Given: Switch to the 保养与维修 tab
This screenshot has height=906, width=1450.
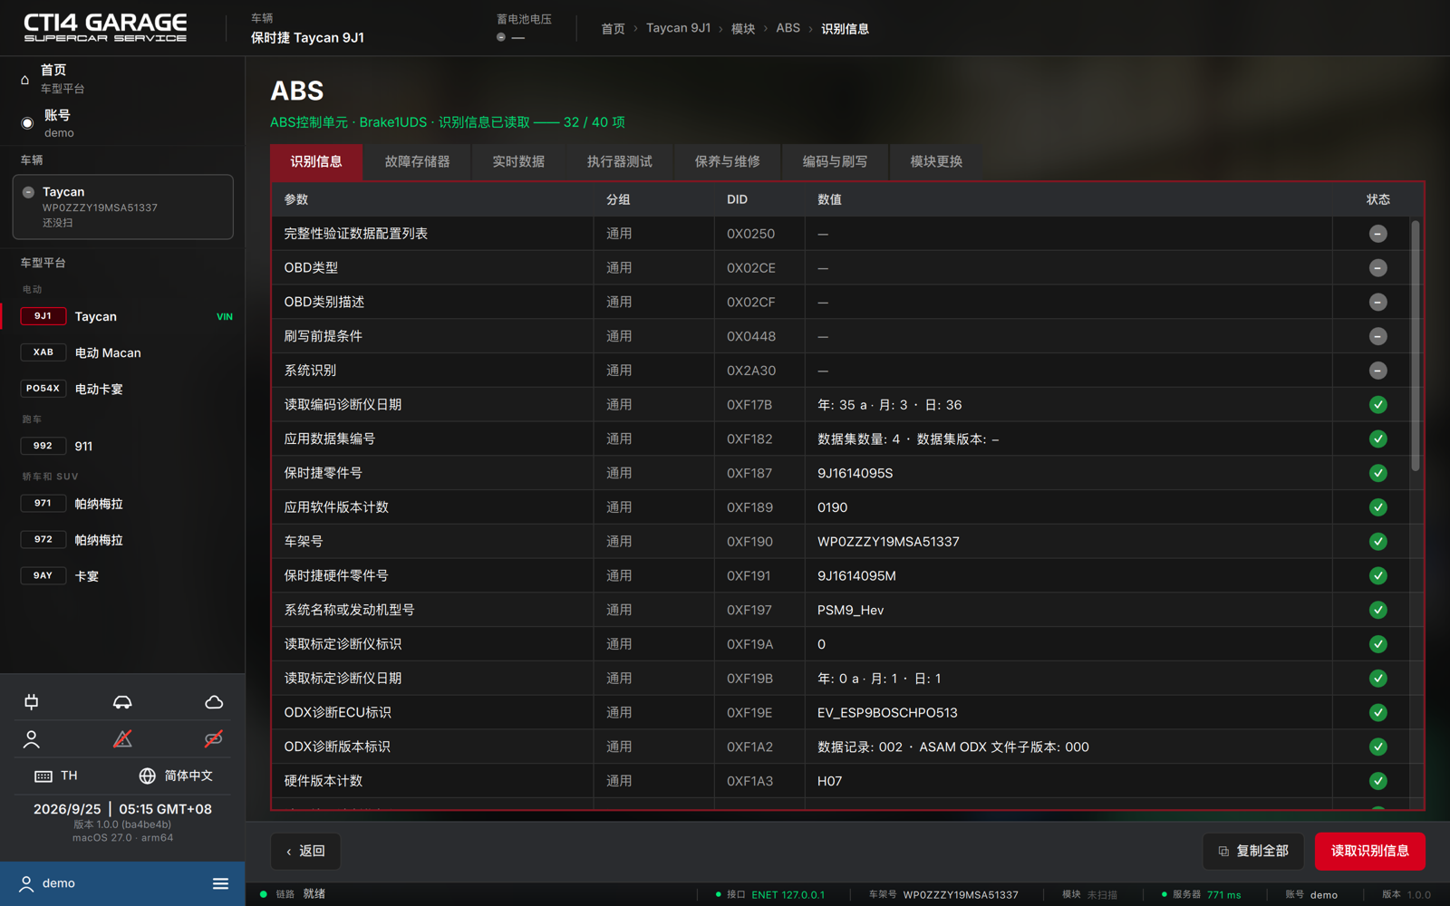Looking at the screenshot, I should point(727,161).
